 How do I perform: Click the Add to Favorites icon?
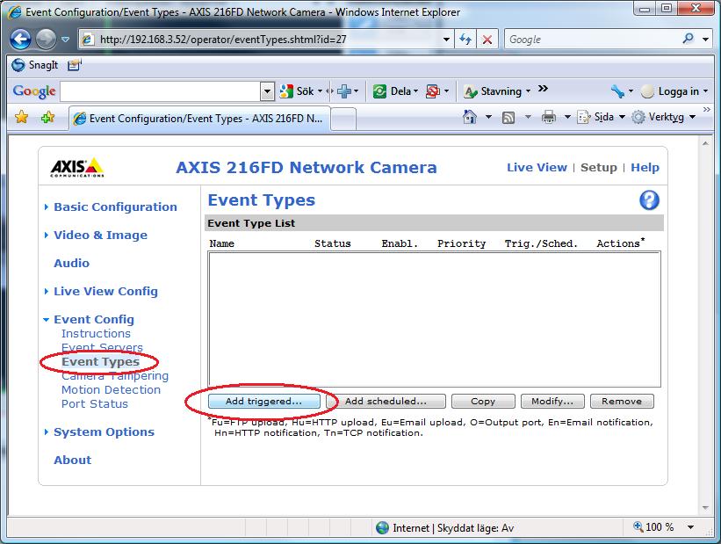47,118
